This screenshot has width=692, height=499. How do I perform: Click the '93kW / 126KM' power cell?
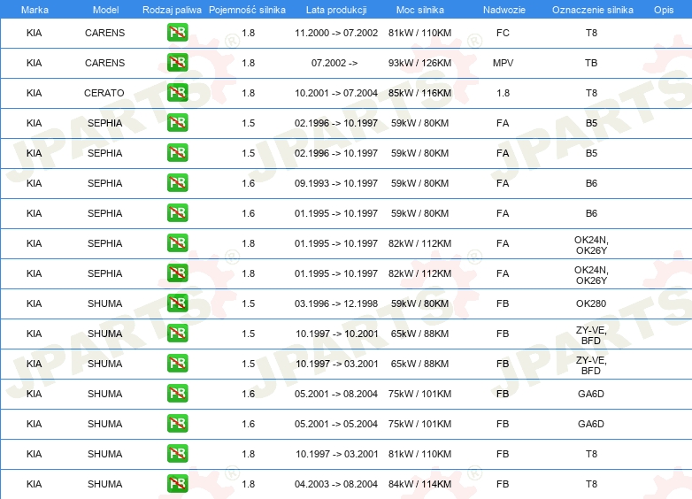(x=419, y=63)
